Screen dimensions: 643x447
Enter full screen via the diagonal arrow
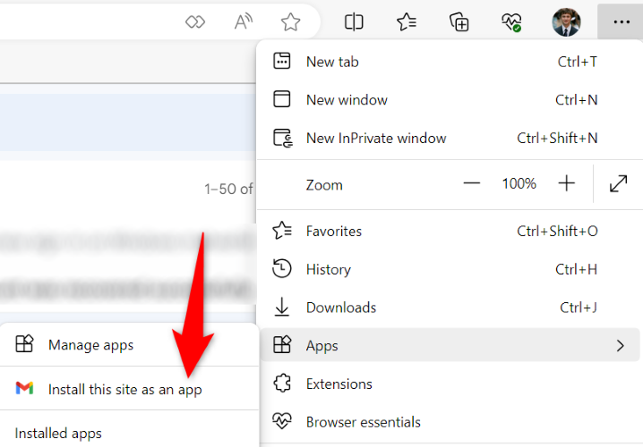coord(619,183)
